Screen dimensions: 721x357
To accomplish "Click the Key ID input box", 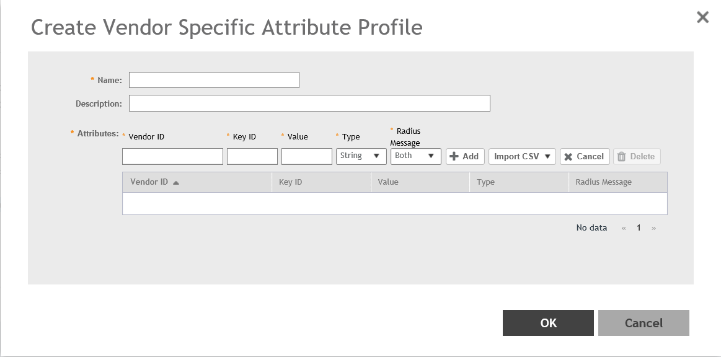I will (252, 156).
